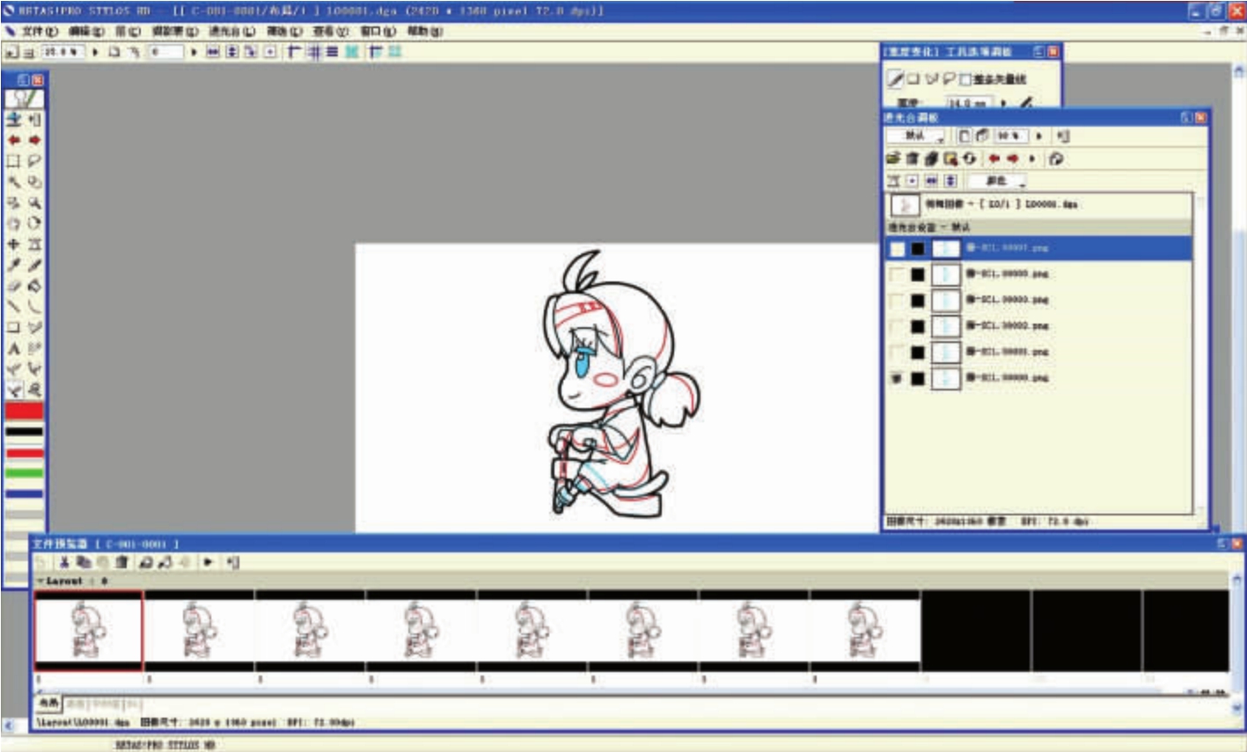Click the red right arrow in light table panel
The height and width of the screenshot is (752, 1247).
1013,158
